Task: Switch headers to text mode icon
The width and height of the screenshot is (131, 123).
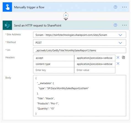Action: tap(123, 57)
